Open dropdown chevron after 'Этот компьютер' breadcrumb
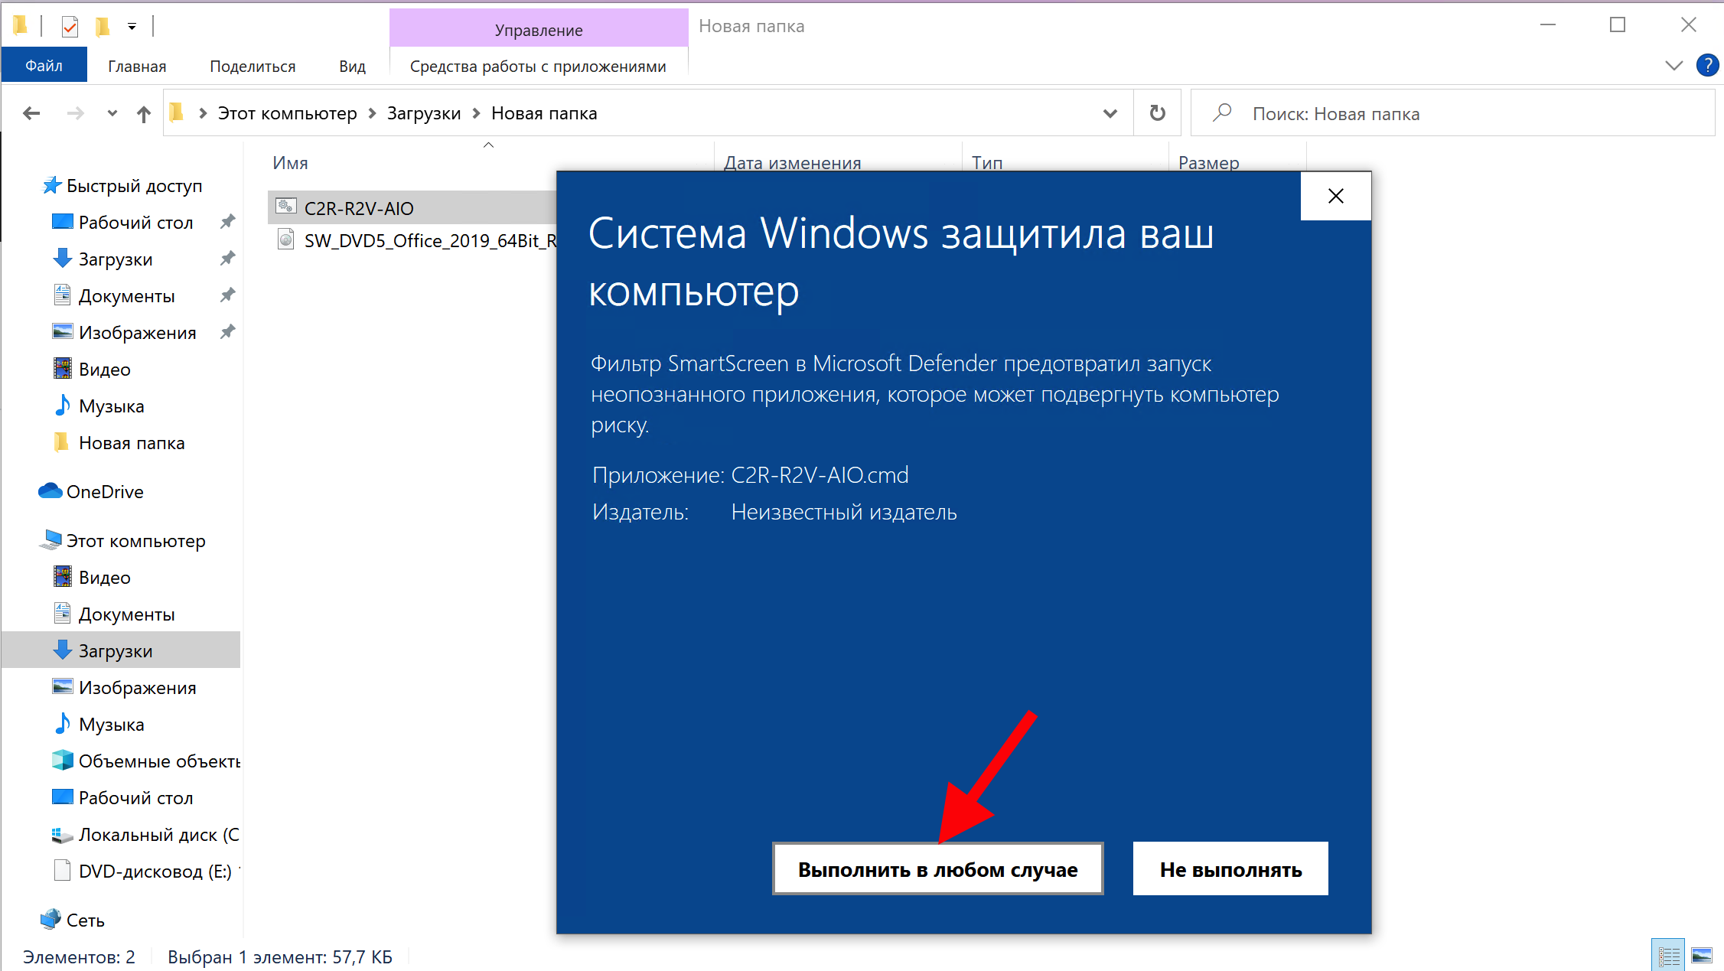The width and height of the screenshot is (1724, 971). click(x=373, y=113)
